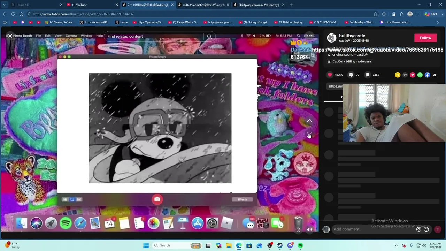This screenshot has width=446, height=251.
Task: Post comment with the red arrow button
Action: 437,229
